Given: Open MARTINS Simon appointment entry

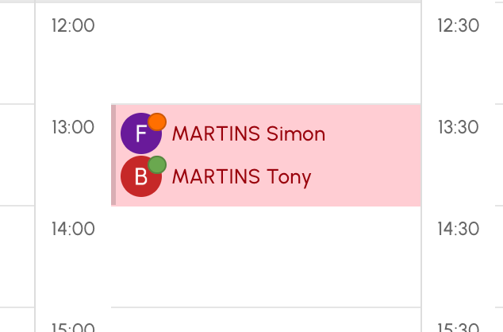Looking at the screenshot, I should click(x=248, y=133).
